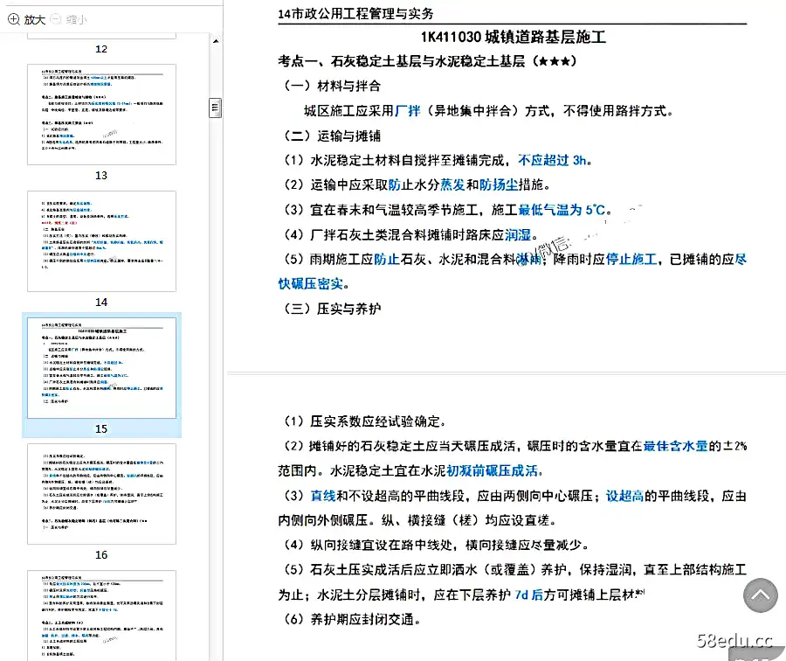Image resolution: width=786 pixels, height=661 pixels.
Task: Open the thumbnail below page 16
Action: coord(102,616)
